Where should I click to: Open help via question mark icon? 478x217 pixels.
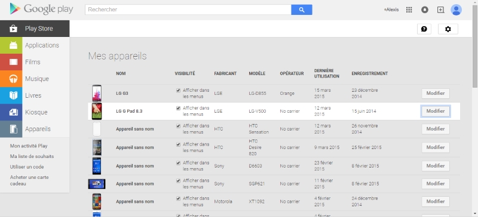(x=424, y=29)
